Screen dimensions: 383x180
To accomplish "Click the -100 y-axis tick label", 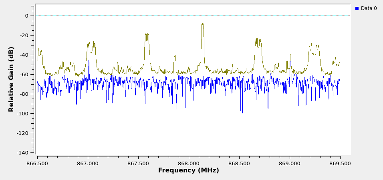I will pyautogui.click(x=23, y=113).
